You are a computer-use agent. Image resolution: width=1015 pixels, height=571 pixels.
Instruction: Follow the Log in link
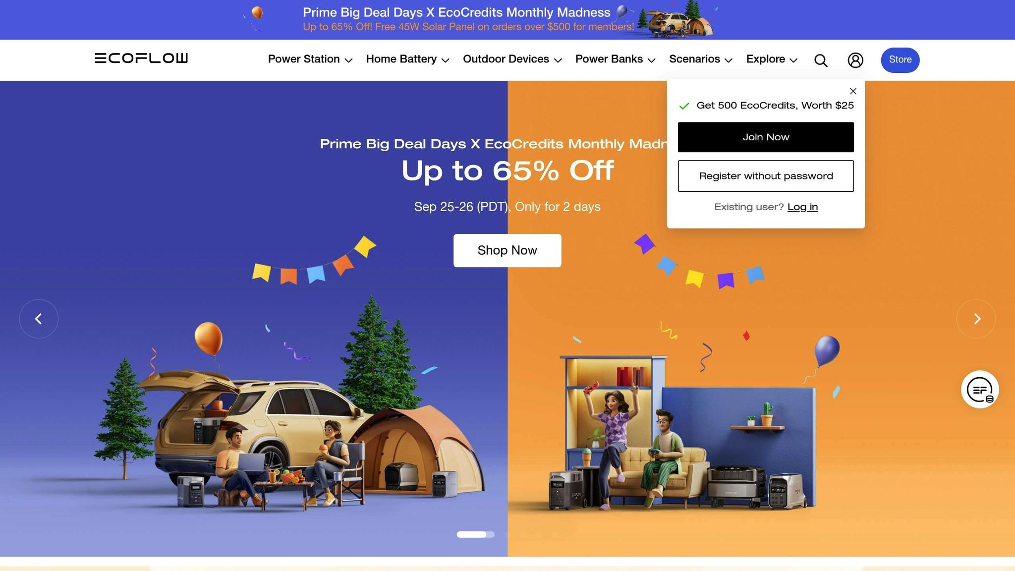[x=802, y=207]
